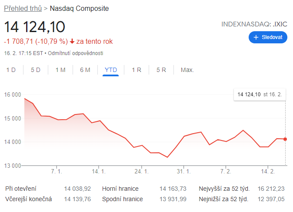Click the red down arrow icon
The width and height of the screenshot is (293, 212).
tap(72, 41)
